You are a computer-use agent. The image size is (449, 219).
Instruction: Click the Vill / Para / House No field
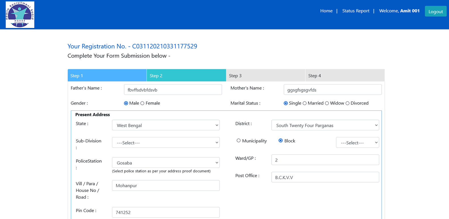(166, 185)
